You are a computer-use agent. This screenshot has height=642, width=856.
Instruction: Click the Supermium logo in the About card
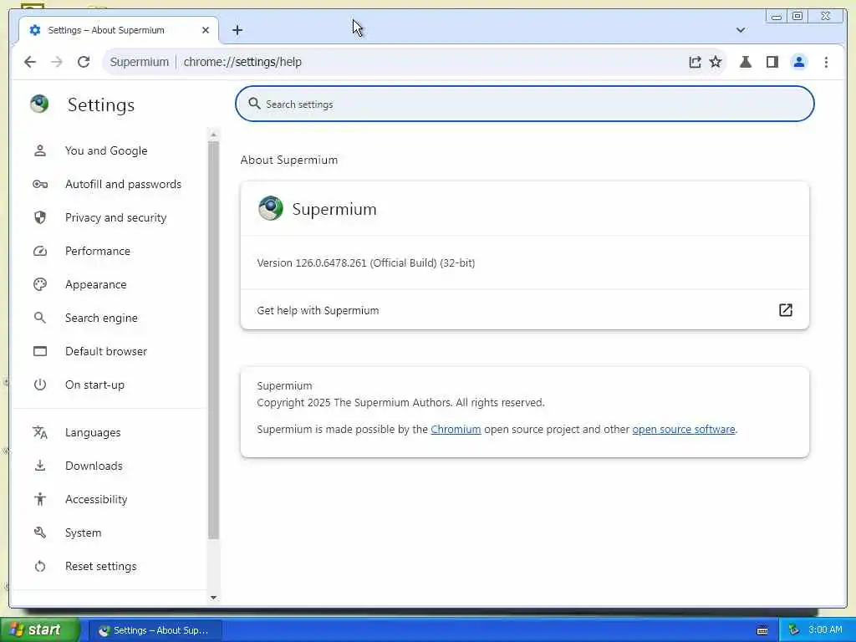[x=270, y=208]
